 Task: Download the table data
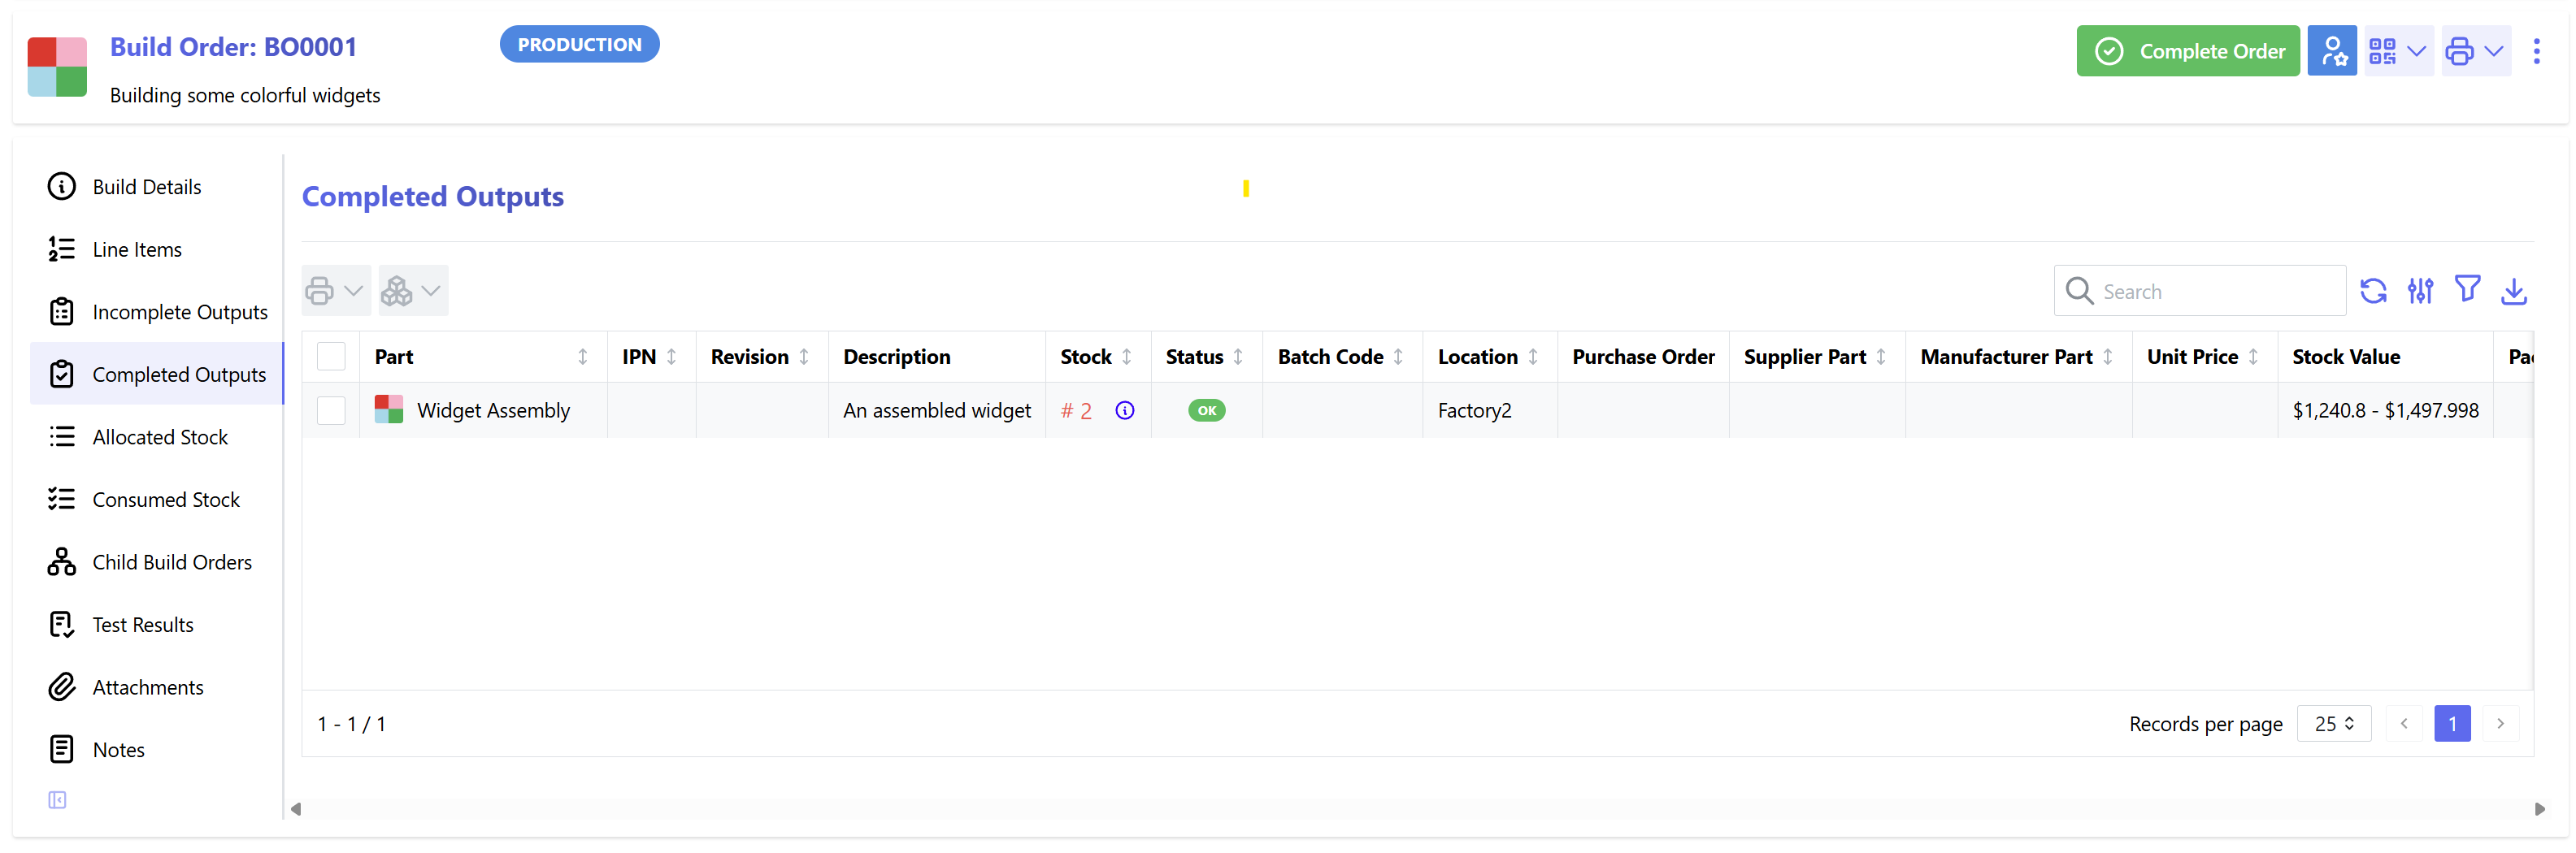point(2515,291)
